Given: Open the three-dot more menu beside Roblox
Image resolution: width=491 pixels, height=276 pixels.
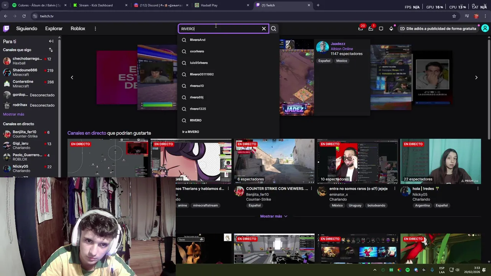Looking at the screenshot, I should pyautogui.click(x=95, y=28).
